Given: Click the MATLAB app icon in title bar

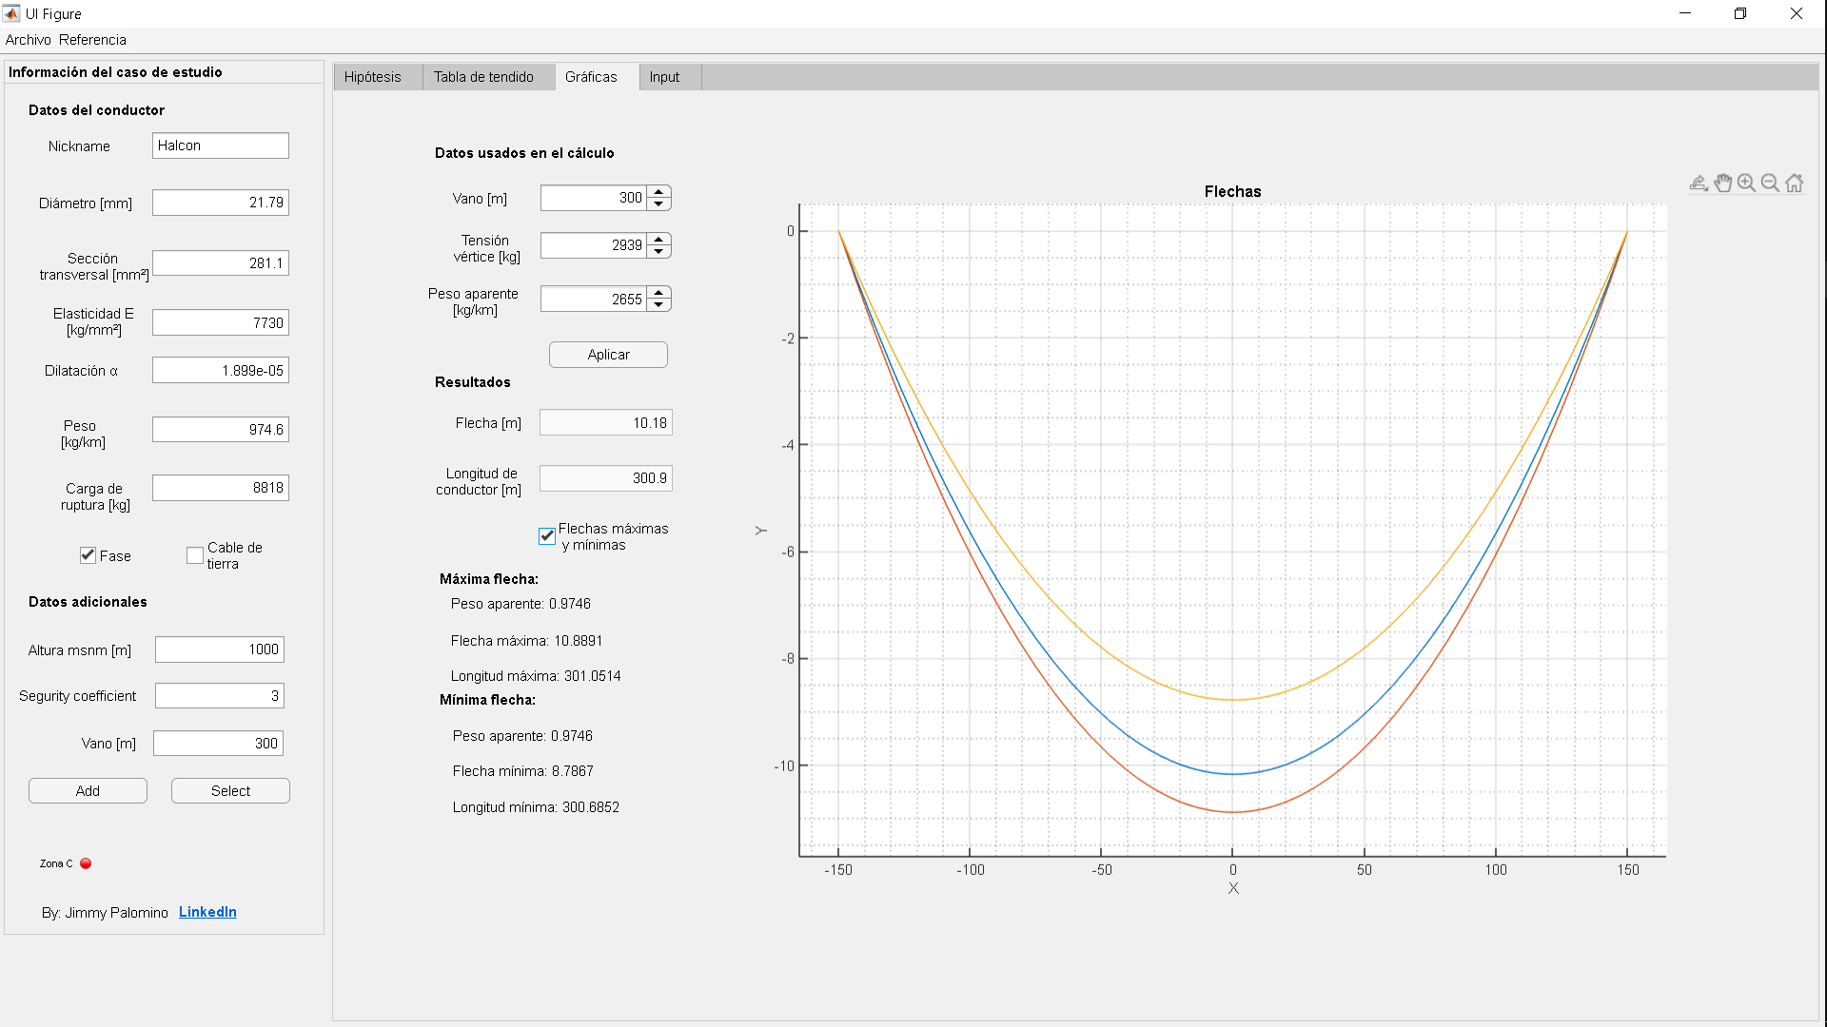Looking at the screenshot, I should click(11, 13).
